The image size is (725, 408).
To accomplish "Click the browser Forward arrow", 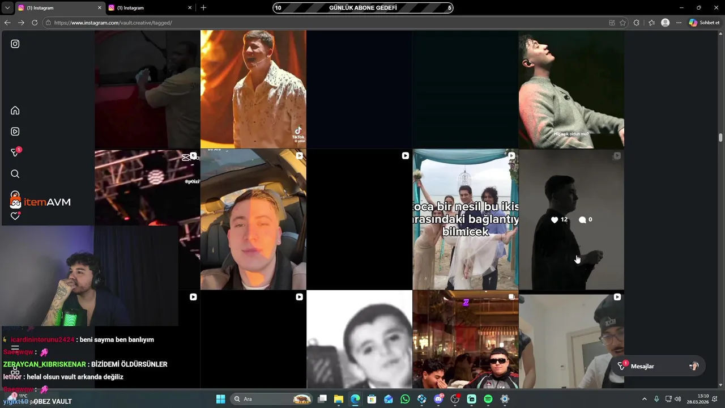I will (x=21, y=23).
